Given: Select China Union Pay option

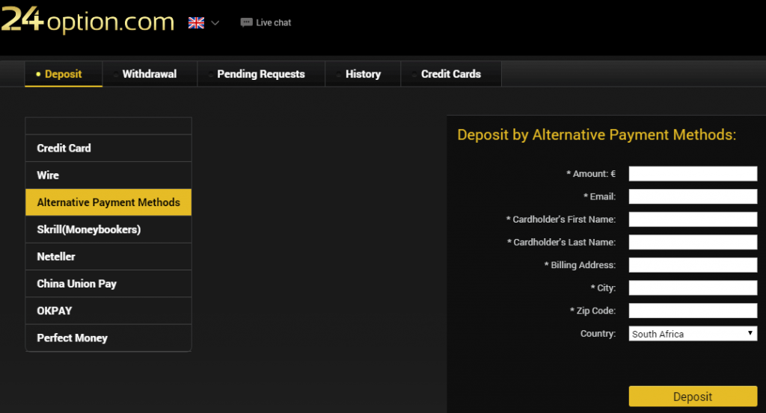Looking at the screenshot, I should click(x=108, y=284).
